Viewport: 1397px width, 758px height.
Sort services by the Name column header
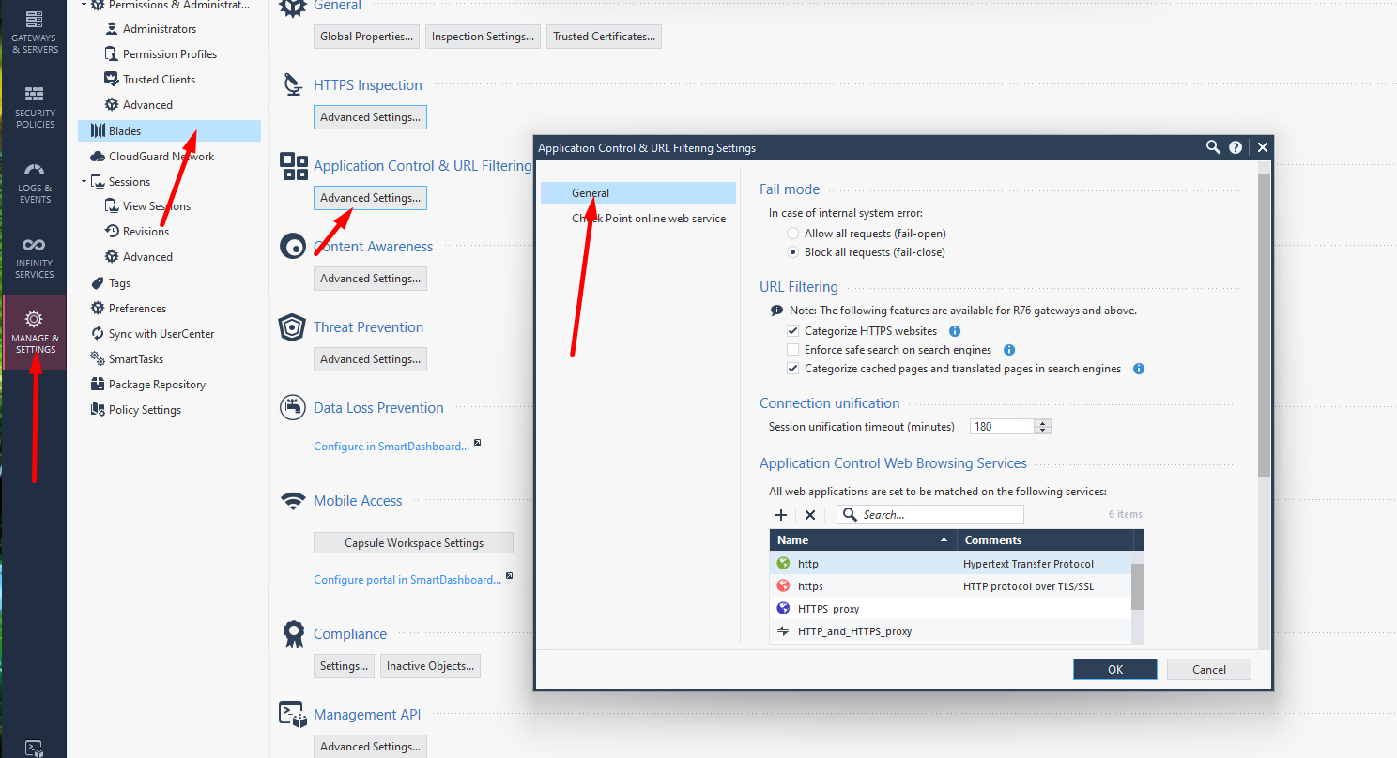863,540
